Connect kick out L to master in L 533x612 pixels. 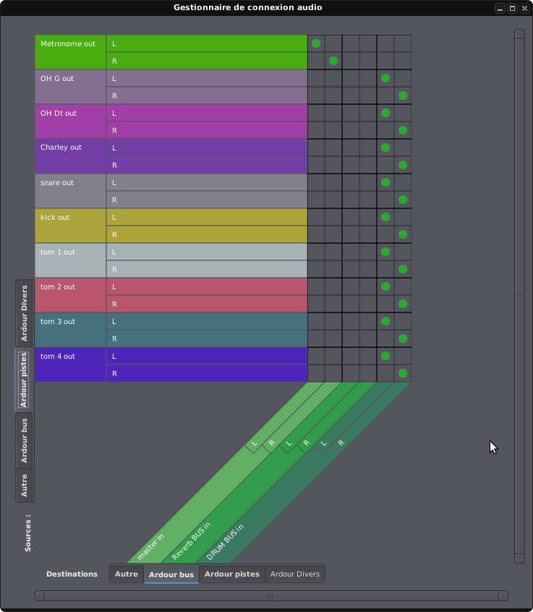click(x=316, y=217)
